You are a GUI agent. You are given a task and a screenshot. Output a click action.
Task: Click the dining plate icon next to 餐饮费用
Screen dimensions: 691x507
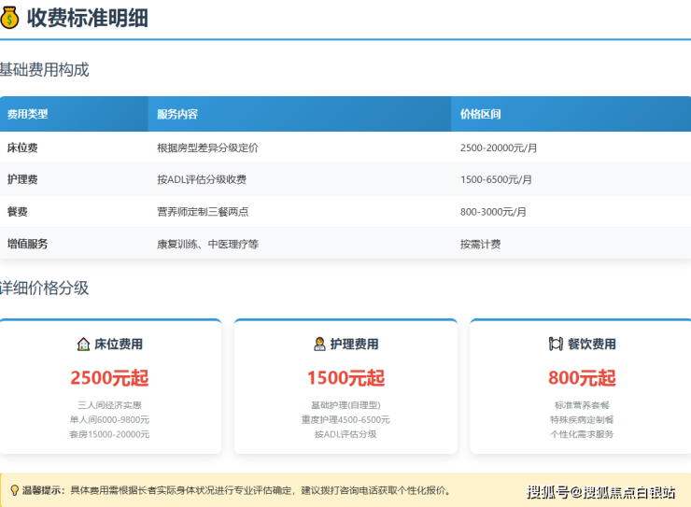[556, 344]
